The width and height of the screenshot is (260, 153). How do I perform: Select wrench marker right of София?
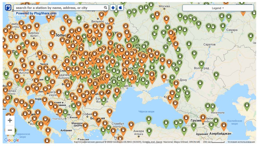pos(98,121)
